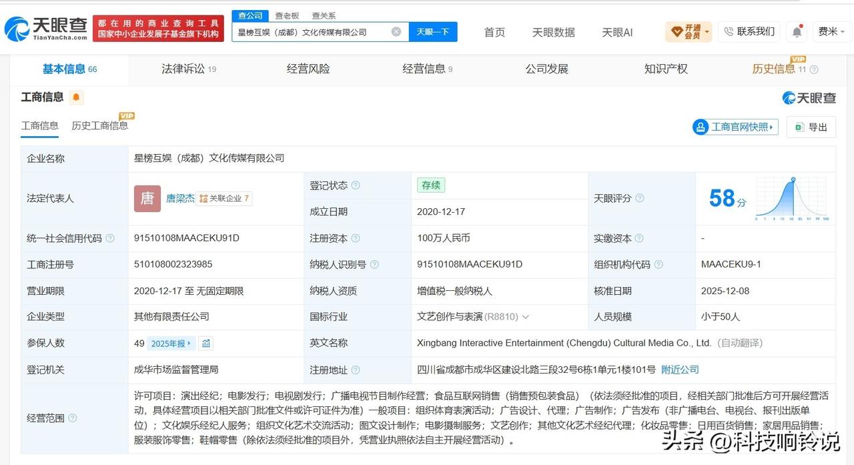Open the 基本信息 tab
Image resolution: width=854 pixels, height=465 pixels.
69,69
